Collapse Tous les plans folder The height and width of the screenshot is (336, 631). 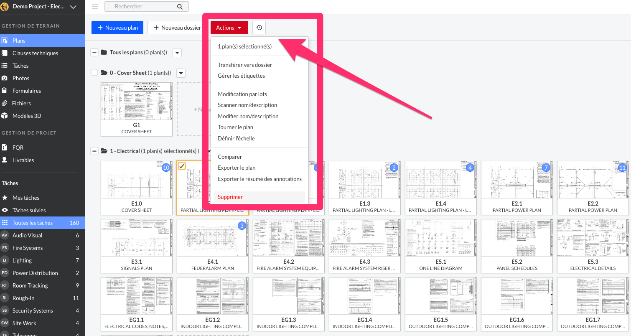pyautogui.click(x=94, y=52)
